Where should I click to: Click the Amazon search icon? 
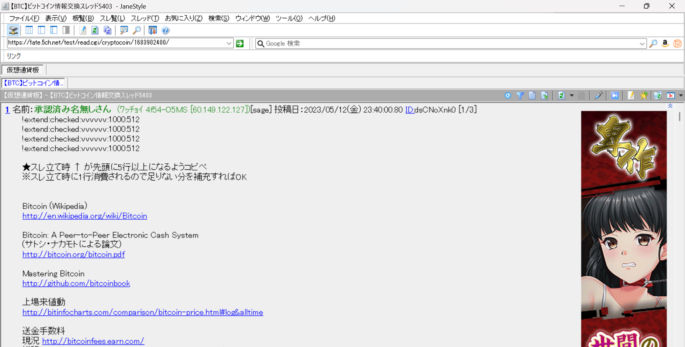(x=665, y=44)
